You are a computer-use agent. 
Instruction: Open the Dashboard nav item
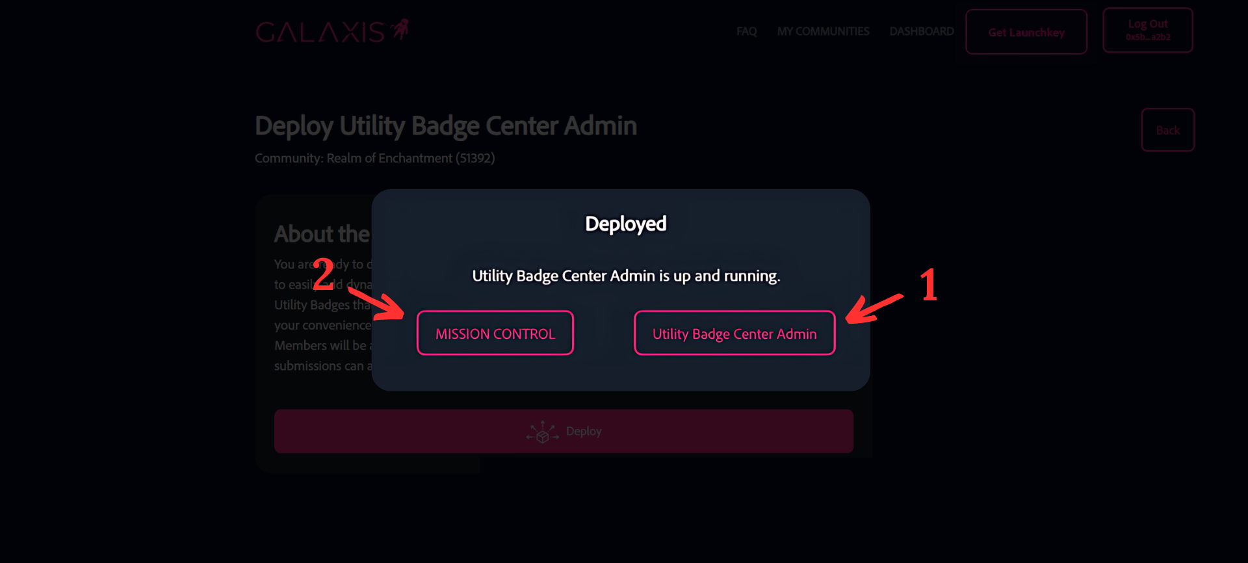click(x=921, y=31)
